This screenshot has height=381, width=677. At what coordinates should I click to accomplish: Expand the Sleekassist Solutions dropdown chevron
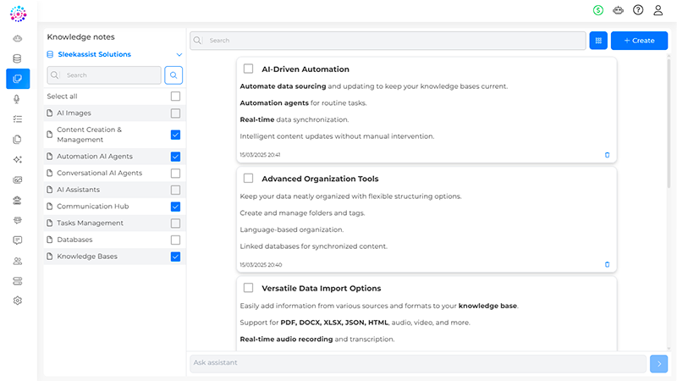click(x=179, y=54)
